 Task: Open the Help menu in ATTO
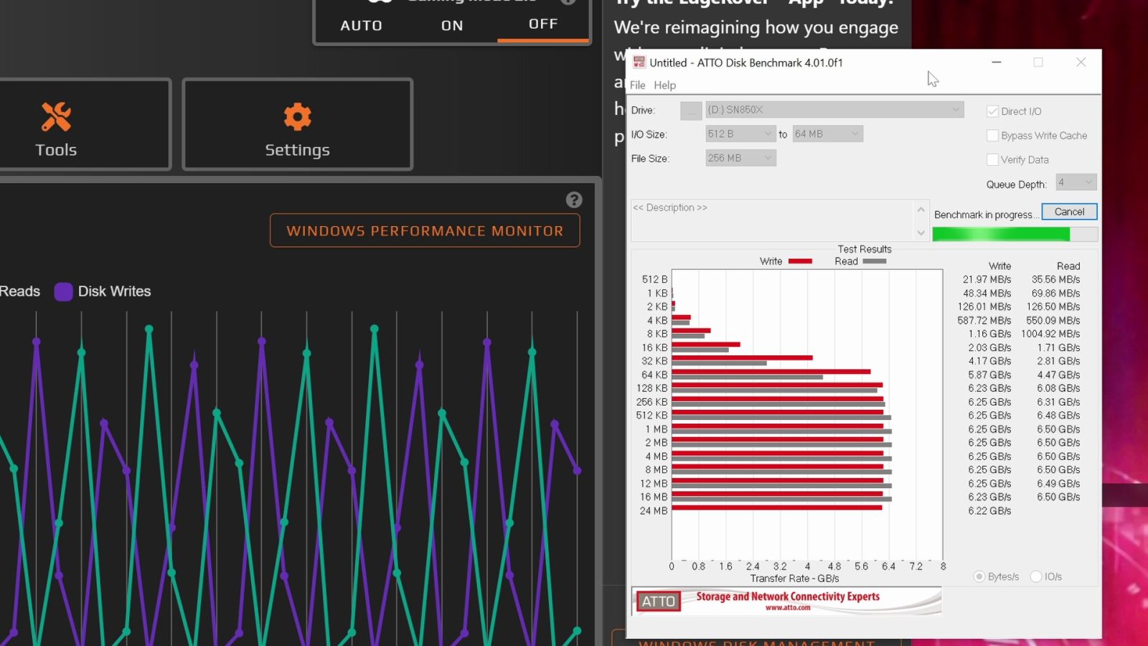pos(664,85)
